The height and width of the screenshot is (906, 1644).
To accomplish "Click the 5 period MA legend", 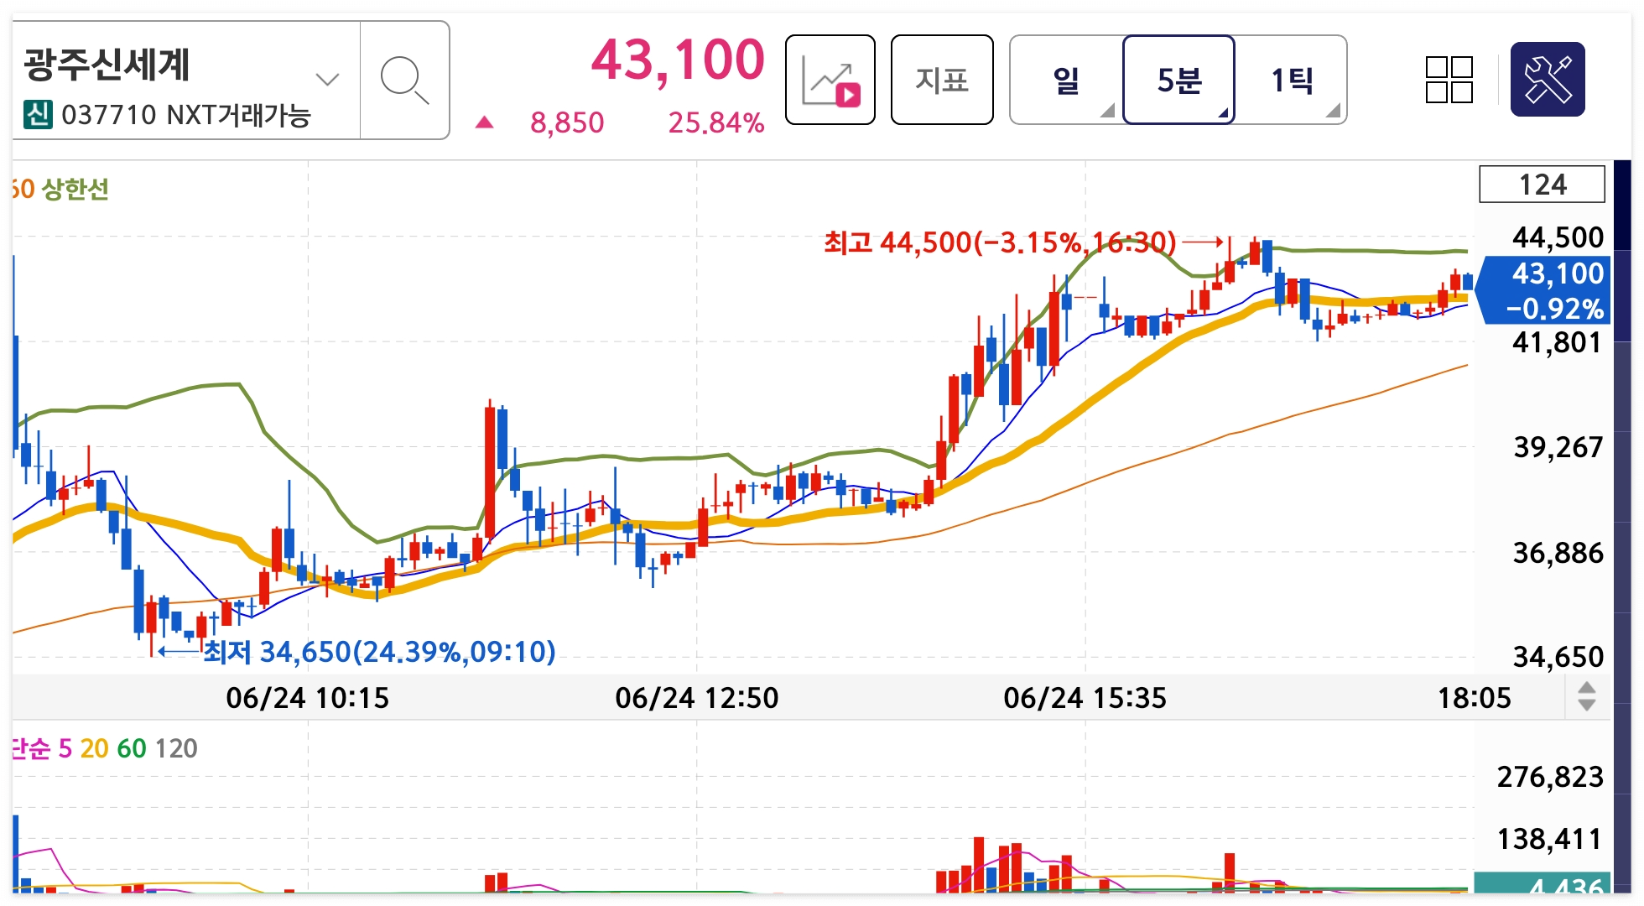I will pyautogui.click(x=65, y=748).
